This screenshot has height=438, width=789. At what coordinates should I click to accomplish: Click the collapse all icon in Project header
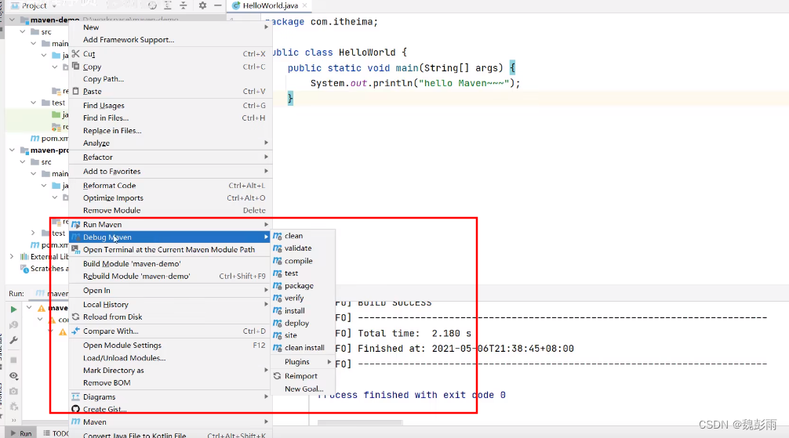click(x=184, y=5)
